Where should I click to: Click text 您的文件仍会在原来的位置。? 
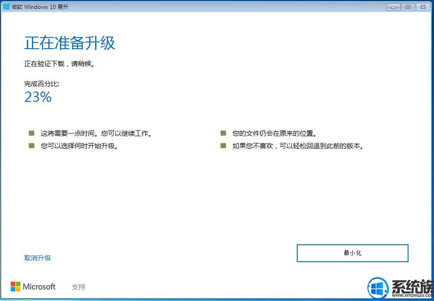pos(274,134)
